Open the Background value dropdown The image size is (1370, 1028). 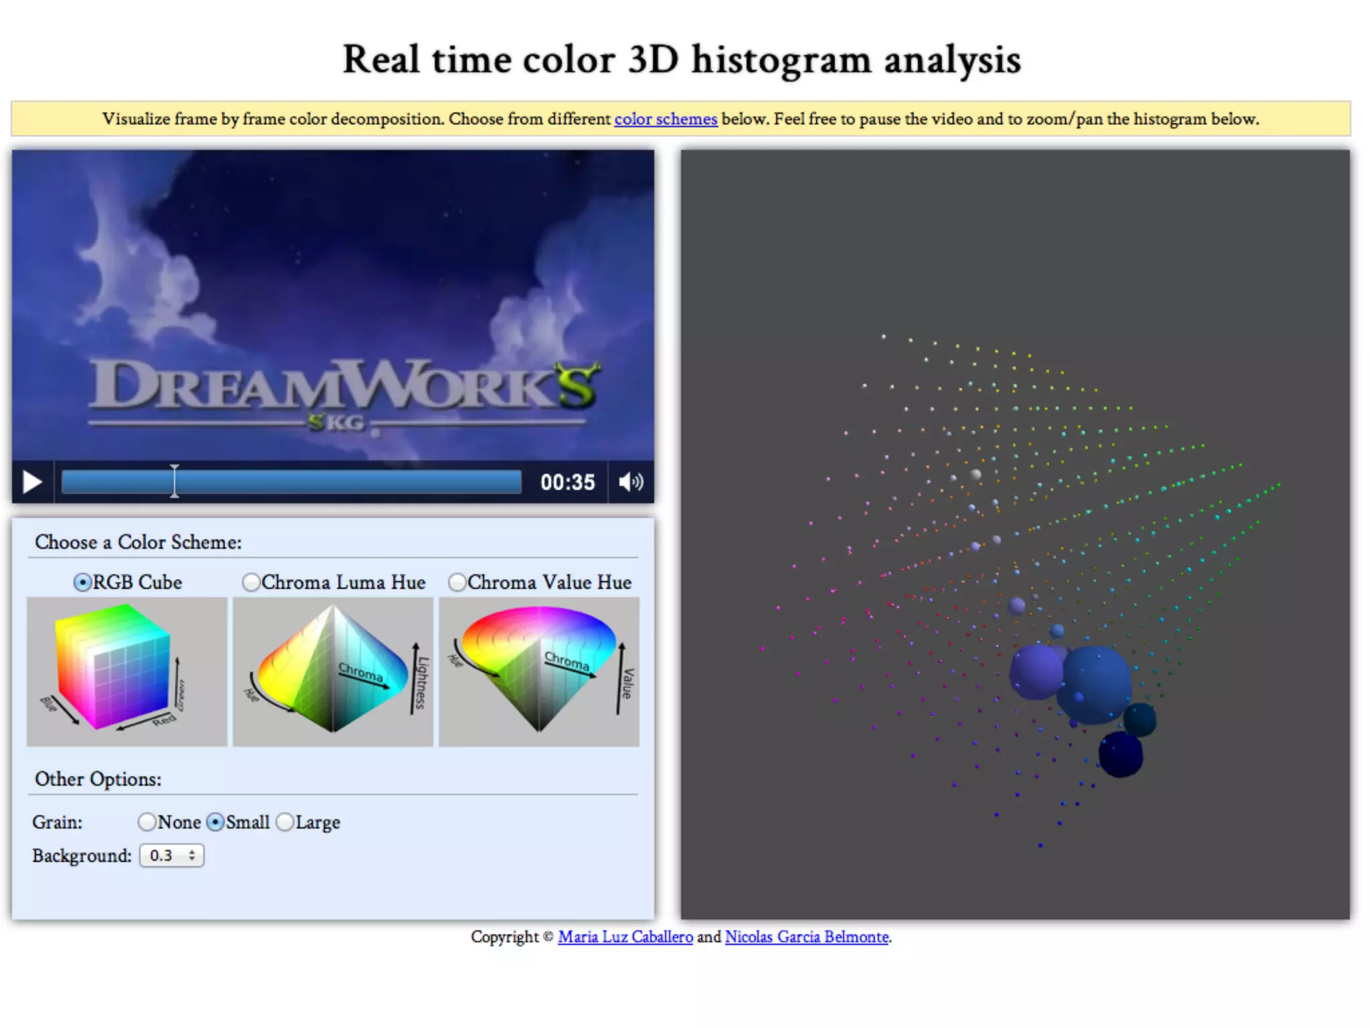(172, 855)
